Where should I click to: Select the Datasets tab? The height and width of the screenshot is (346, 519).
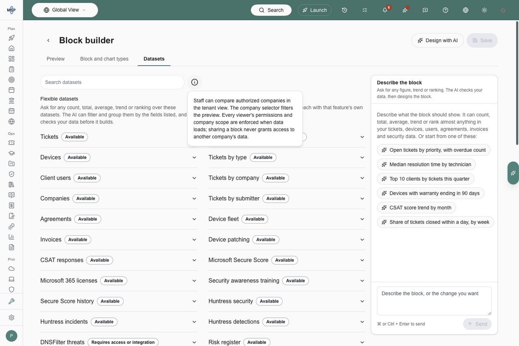click(x=154, y=59)
